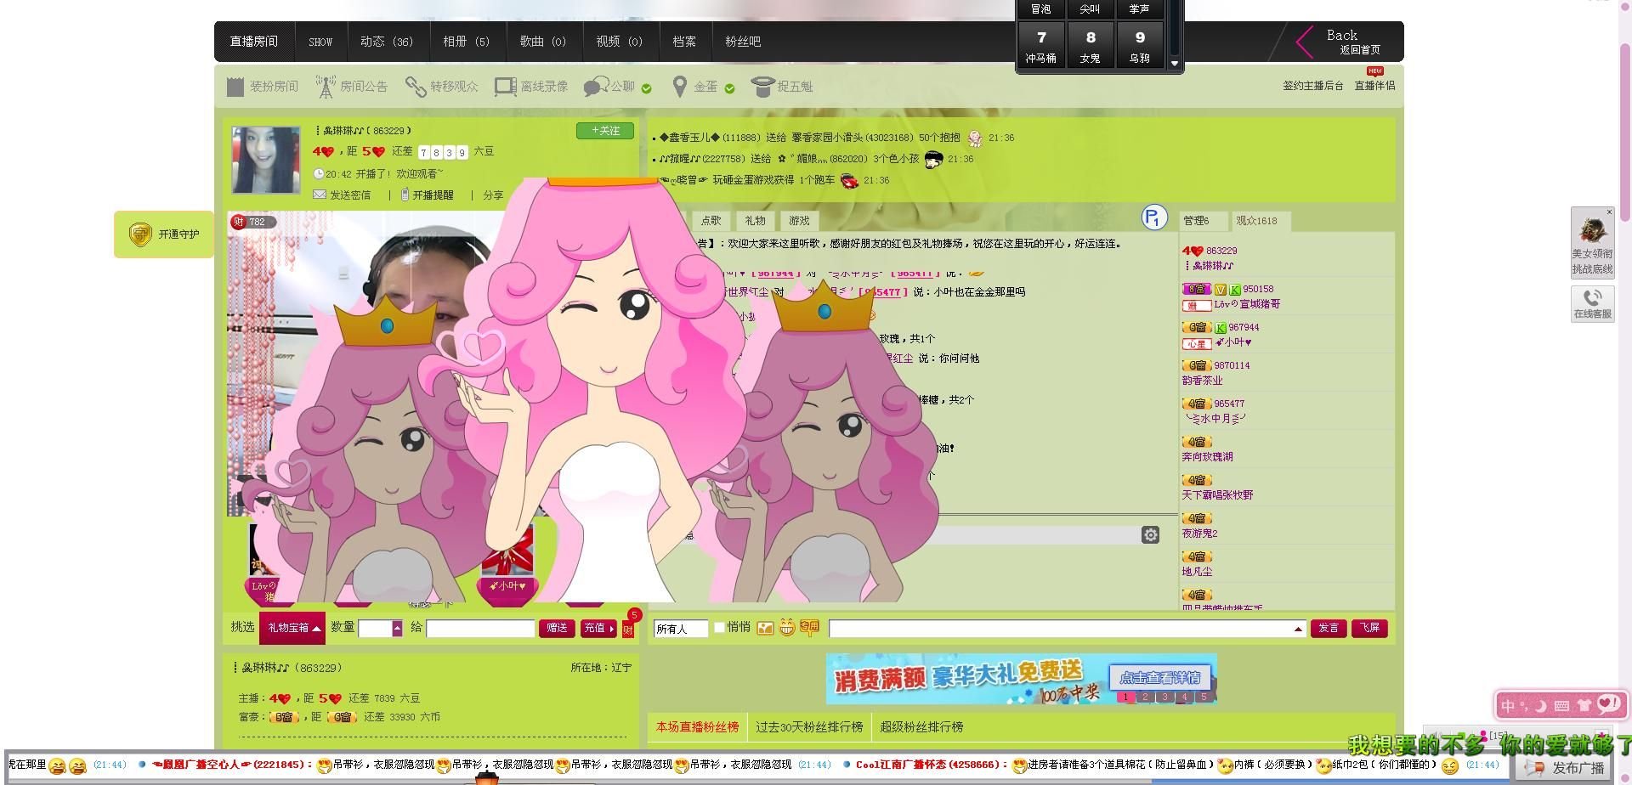Viewport: 1632px width, 785px height.
Task: Click 点击查看详情 on promo banner
Action: pos(1159,678)
